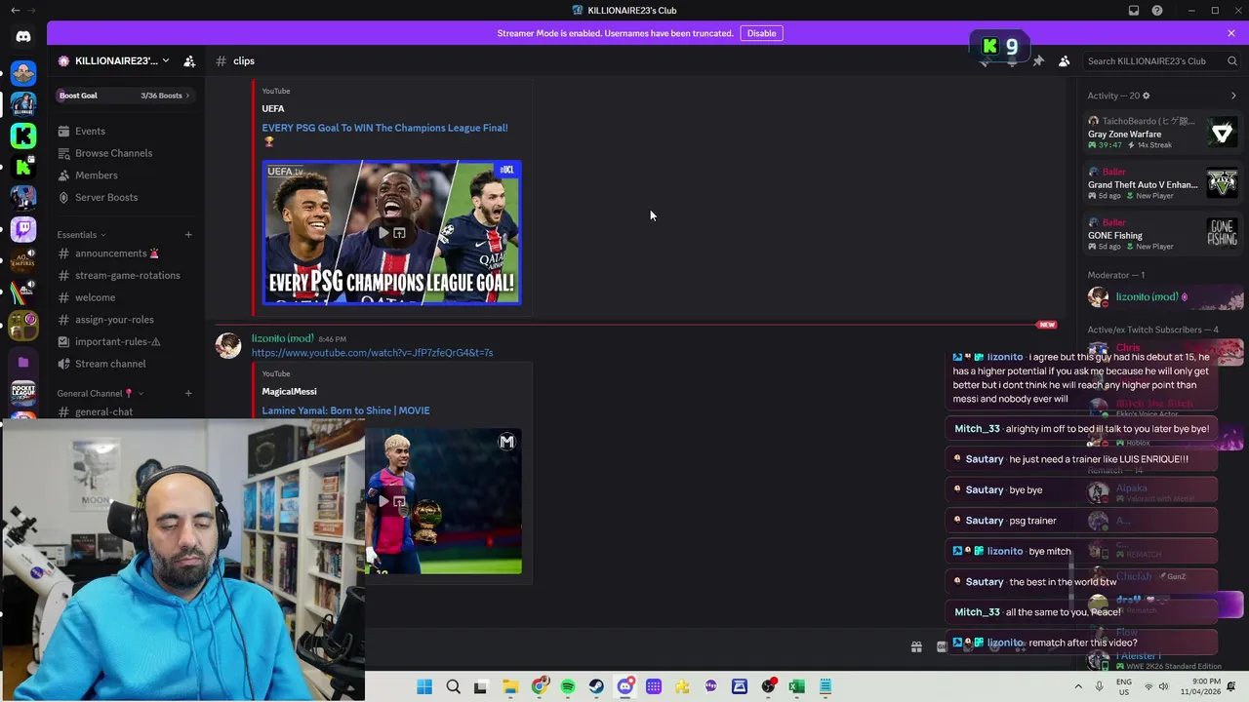
Task: Open the GONE Fishing activity card
Action: point(1163,234)
